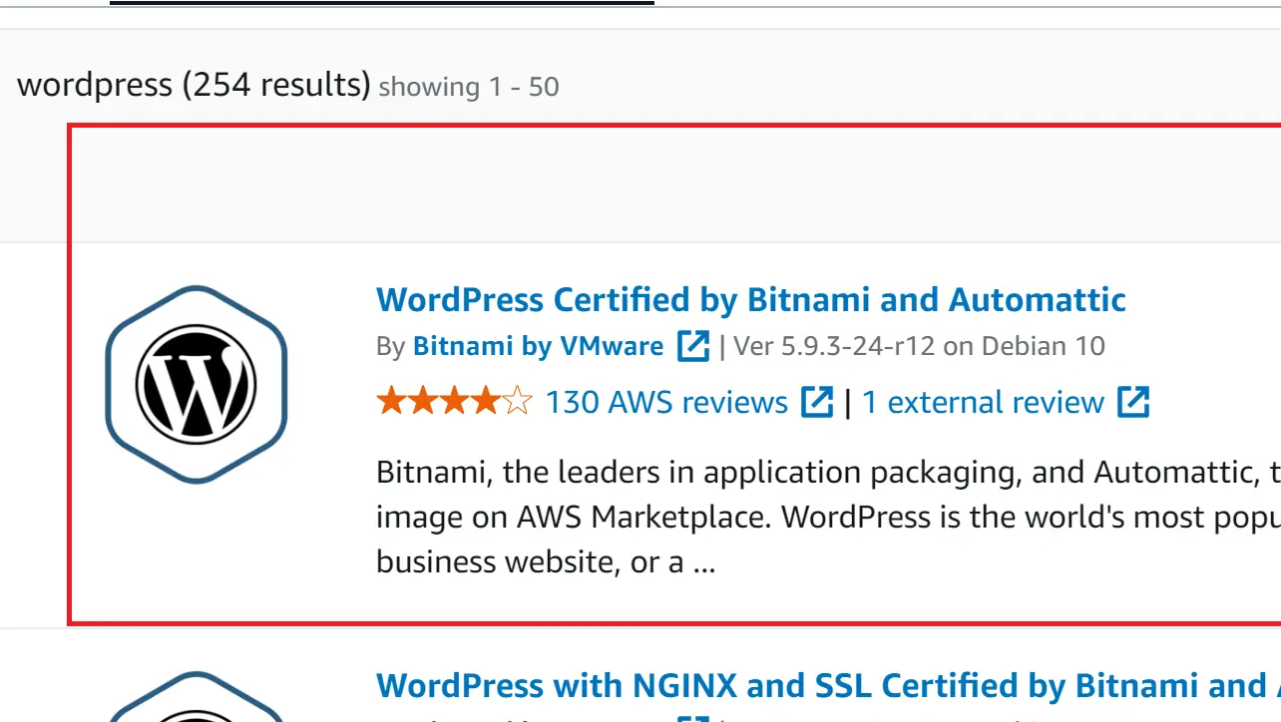
Task: Open Bitnami by VMware vendor link
Action: (538, 347)
